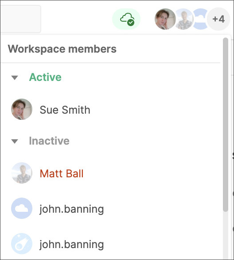
Task: Click the Active section label
Action: tap(45, 77)
